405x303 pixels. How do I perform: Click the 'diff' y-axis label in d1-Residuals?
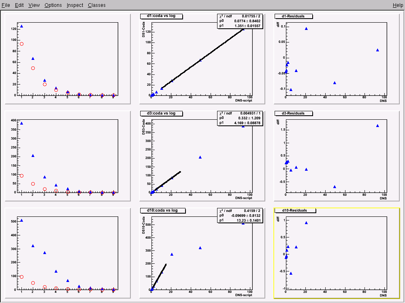(x=278, y=25)
